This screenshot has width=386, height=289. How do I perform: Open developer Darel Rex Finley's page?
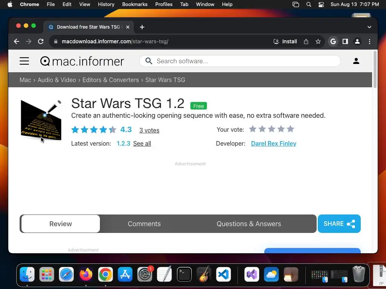coord(274,143)
